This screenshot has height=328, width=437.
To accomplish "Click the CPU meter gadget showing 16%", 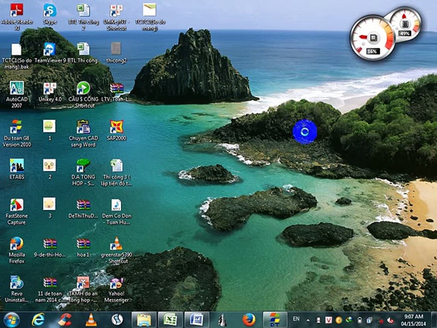I will [372, 38].
